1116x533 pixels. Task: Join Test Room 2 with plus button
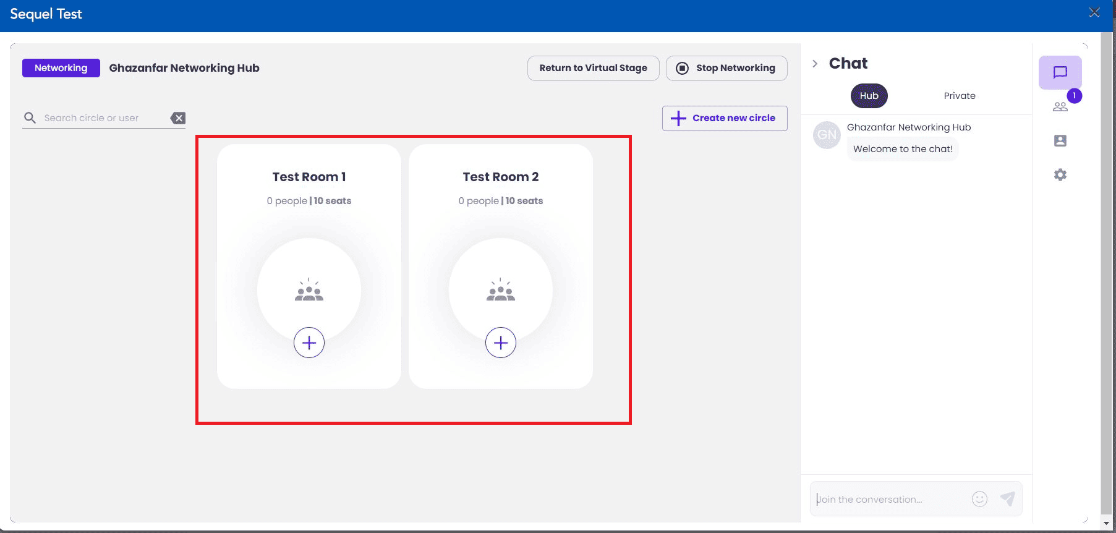[x=501, y=343]
